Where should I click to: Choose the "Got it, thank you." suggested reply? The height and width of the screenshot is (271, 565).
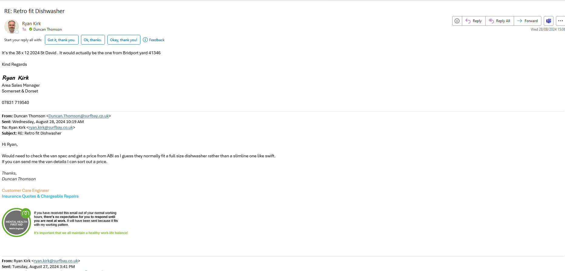[62, 40]
